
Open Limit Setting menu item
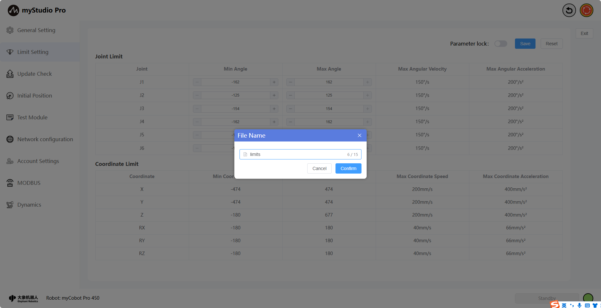point(33,52)
